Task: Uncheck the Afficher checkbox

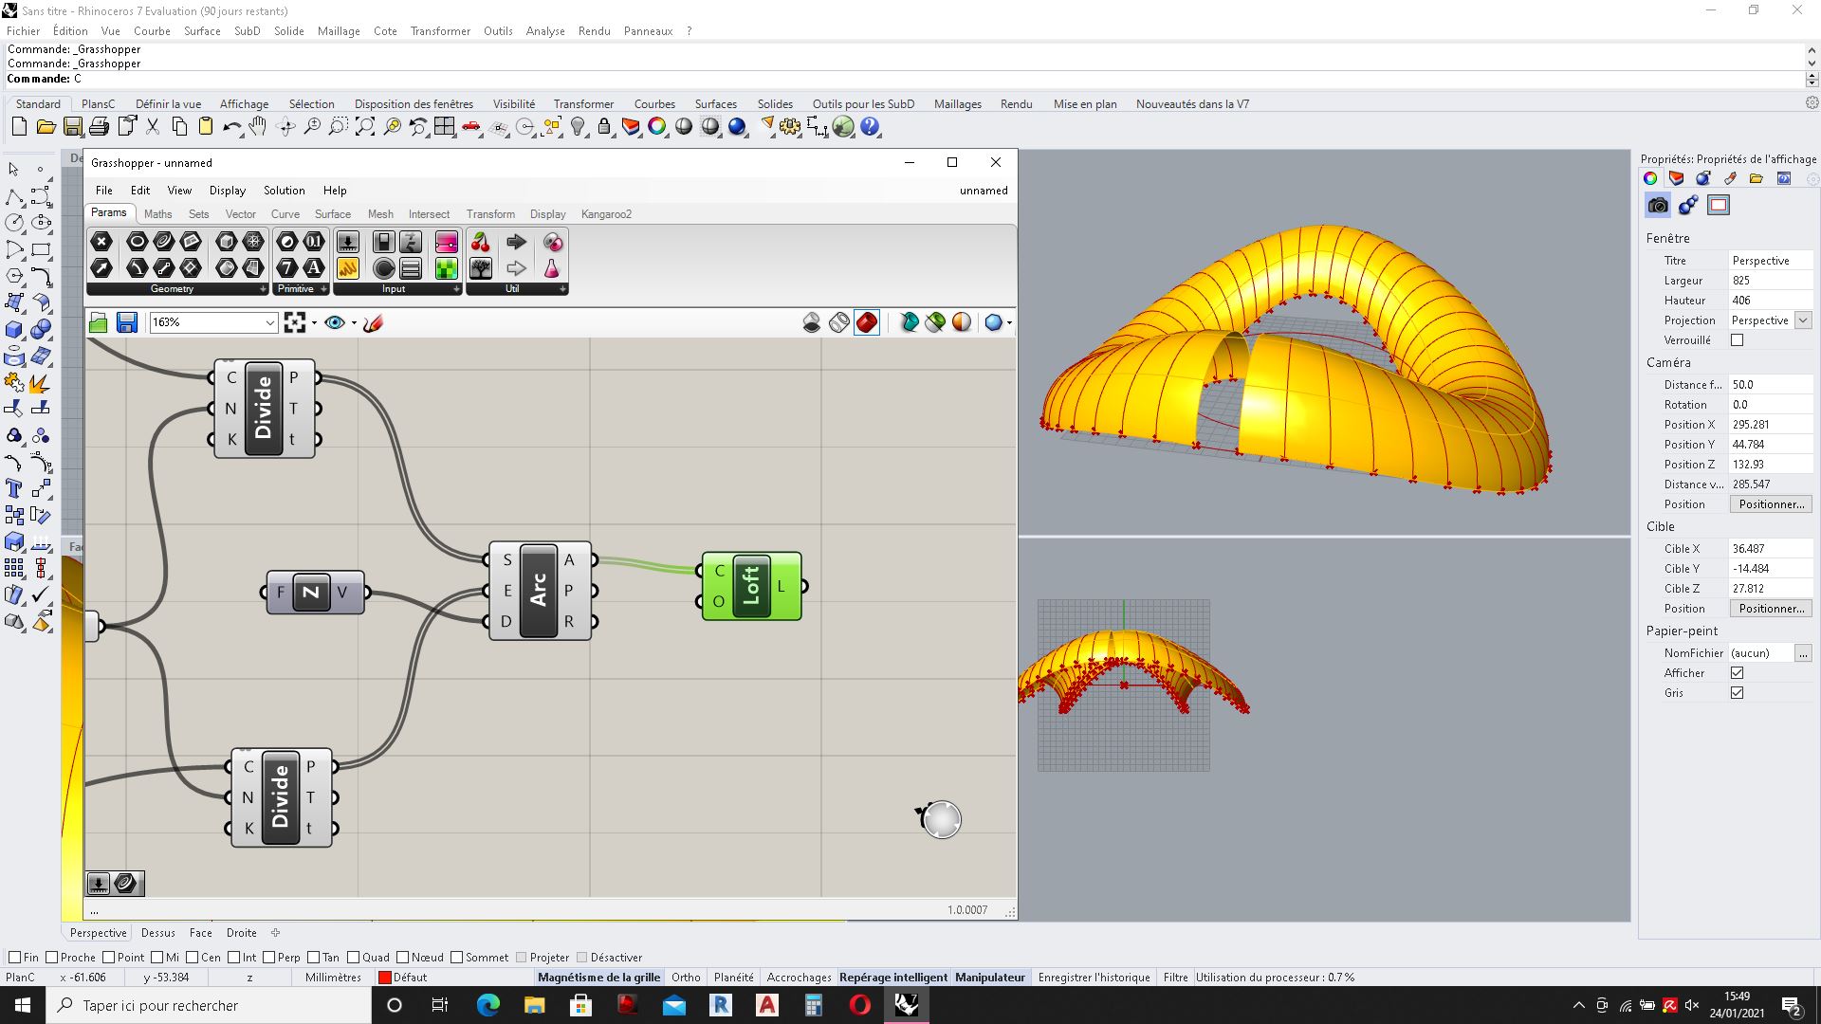Action: coord(1737,673)
